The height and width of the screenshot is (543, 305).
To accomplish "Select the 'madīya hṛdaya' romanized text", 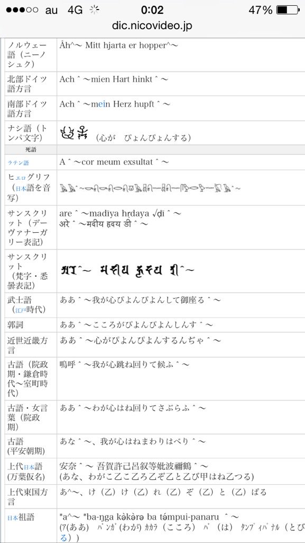I will (119, 214).
